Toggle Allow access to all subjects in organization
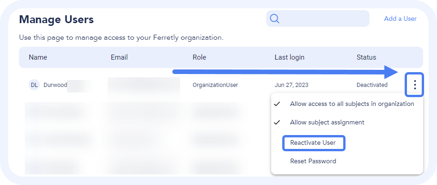 click(x=352, y=104)
